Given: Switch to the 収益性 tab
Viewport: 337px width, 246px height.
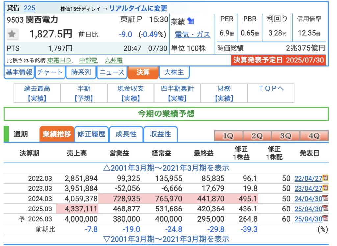Looking at the screenshot, I should (161, 134).
